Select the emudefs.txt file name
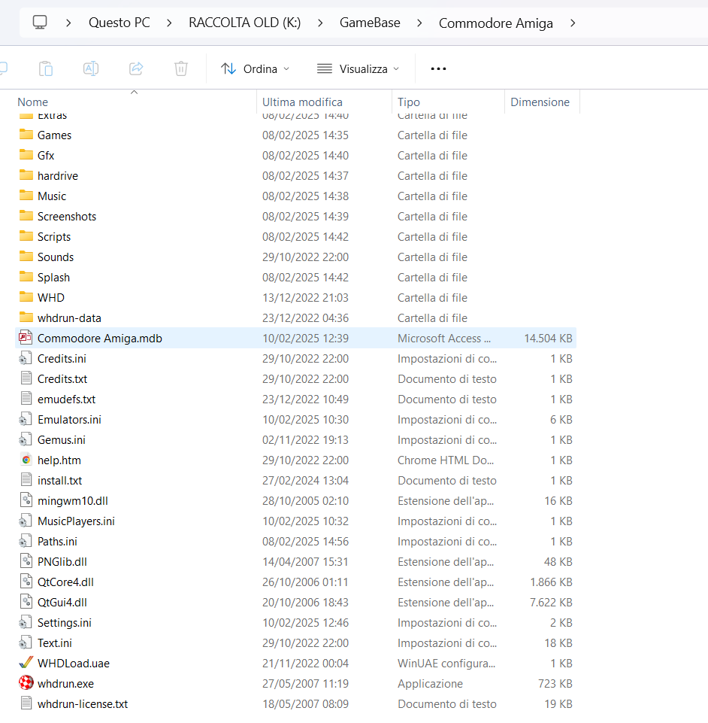 (x=66, y=399)
